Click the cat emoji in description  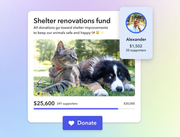coord(97,33)
